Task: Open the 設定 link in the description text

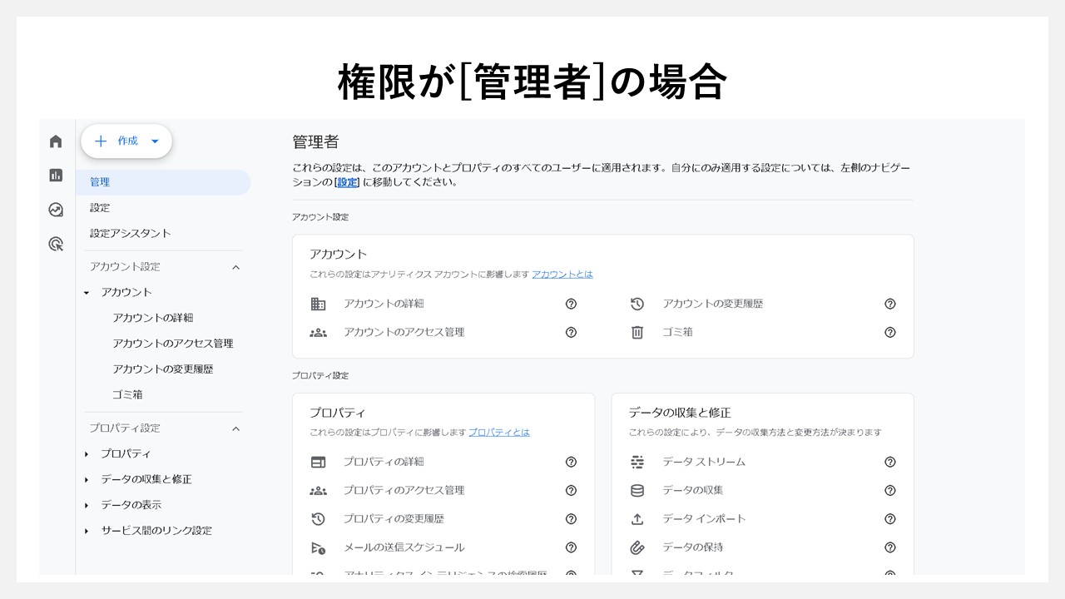Action: (x=347, y=181)
